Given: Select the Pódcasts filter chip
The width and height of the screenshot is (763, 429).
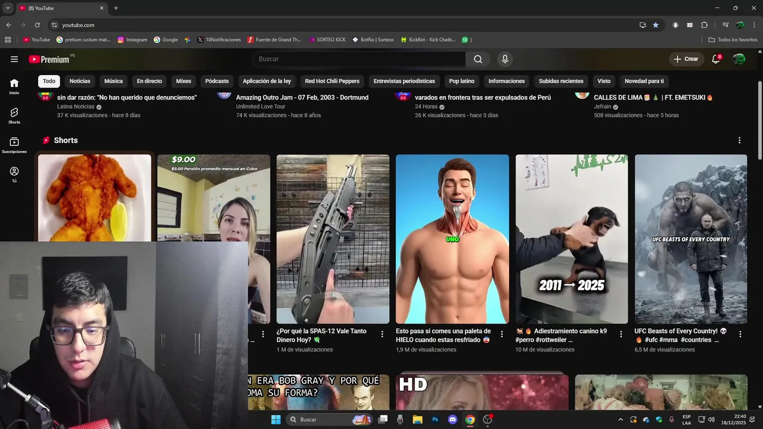Looking at the screenshot, I should [217, 81].
